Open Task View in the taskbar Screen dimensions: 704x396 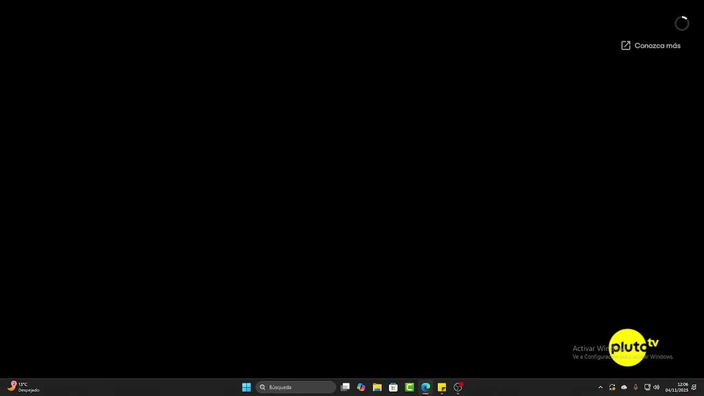pos(345,387)
